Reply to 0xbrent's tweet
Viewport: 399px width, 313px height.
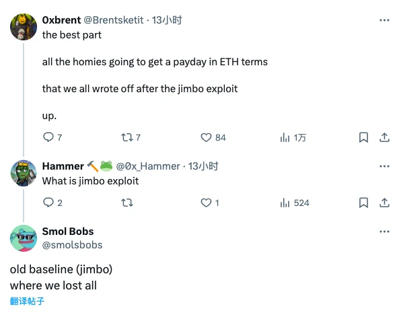pyautogui.click(x=52, y=137)
